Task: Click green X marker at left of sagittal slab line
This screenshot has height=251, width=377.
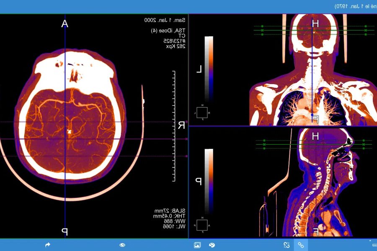Action: [264, 145]
